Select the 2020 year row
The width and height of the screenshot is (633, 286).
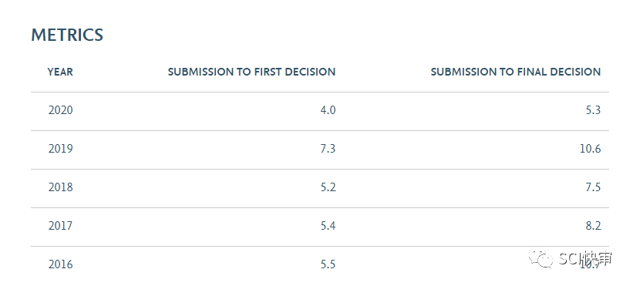(320, 111)
